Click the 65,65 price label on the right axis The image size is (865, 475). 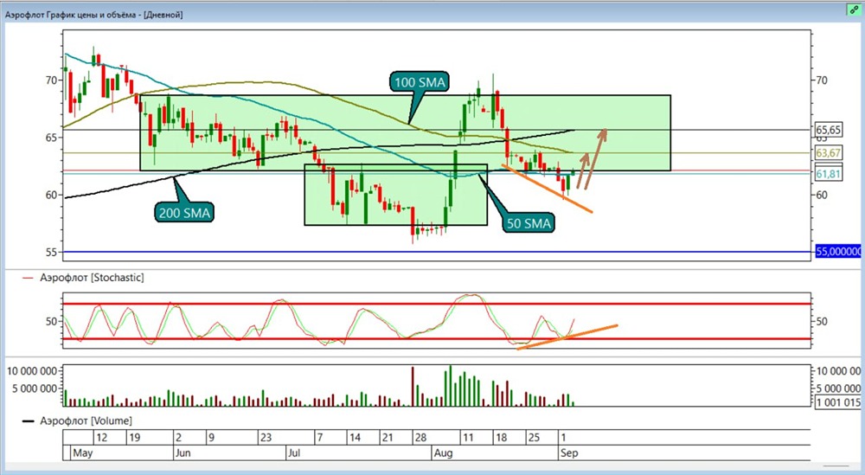[x=828, y=130]
